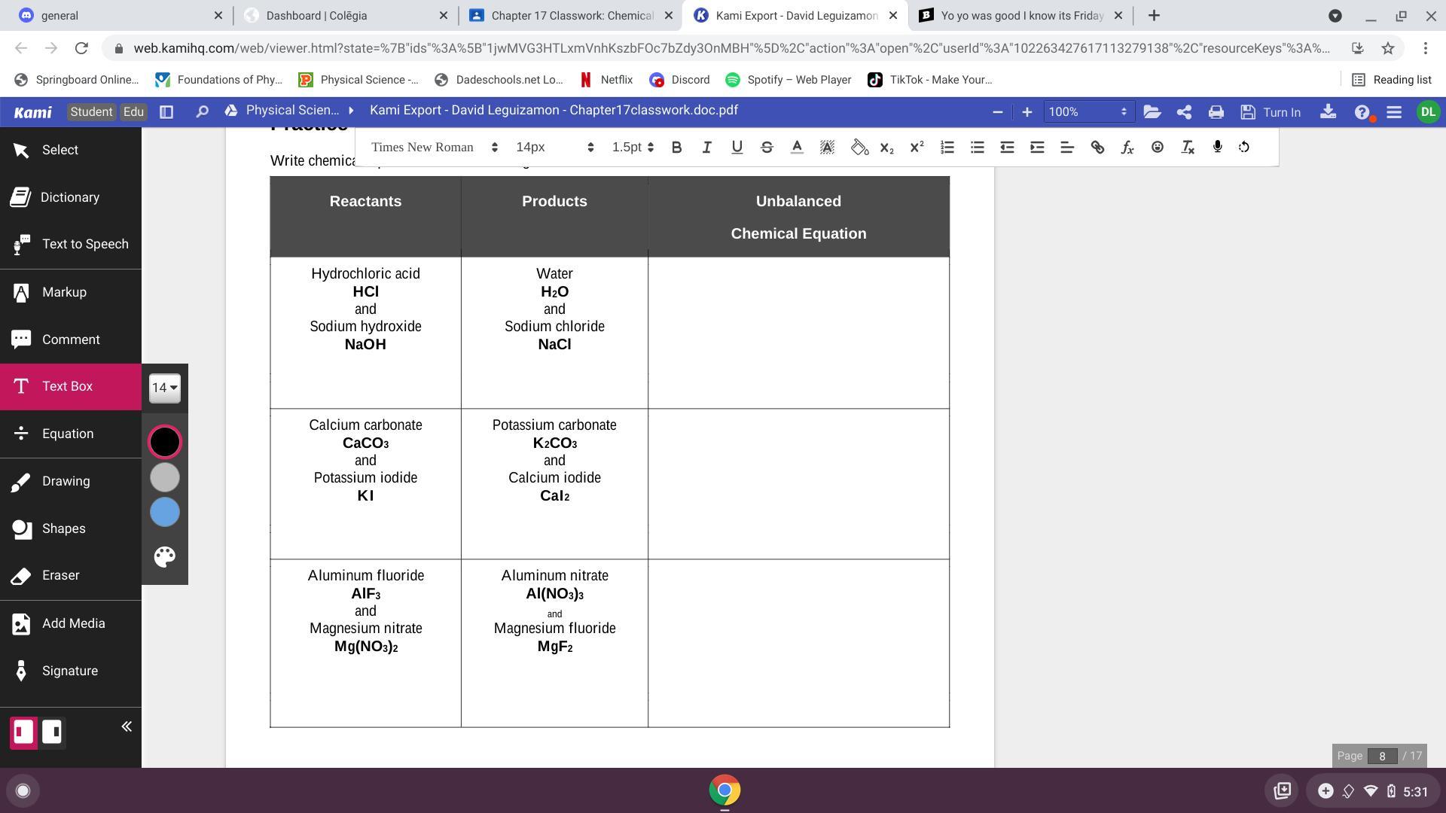Start voice typing with microphone icon
1446x813 pixels.
pos(1217,147)
